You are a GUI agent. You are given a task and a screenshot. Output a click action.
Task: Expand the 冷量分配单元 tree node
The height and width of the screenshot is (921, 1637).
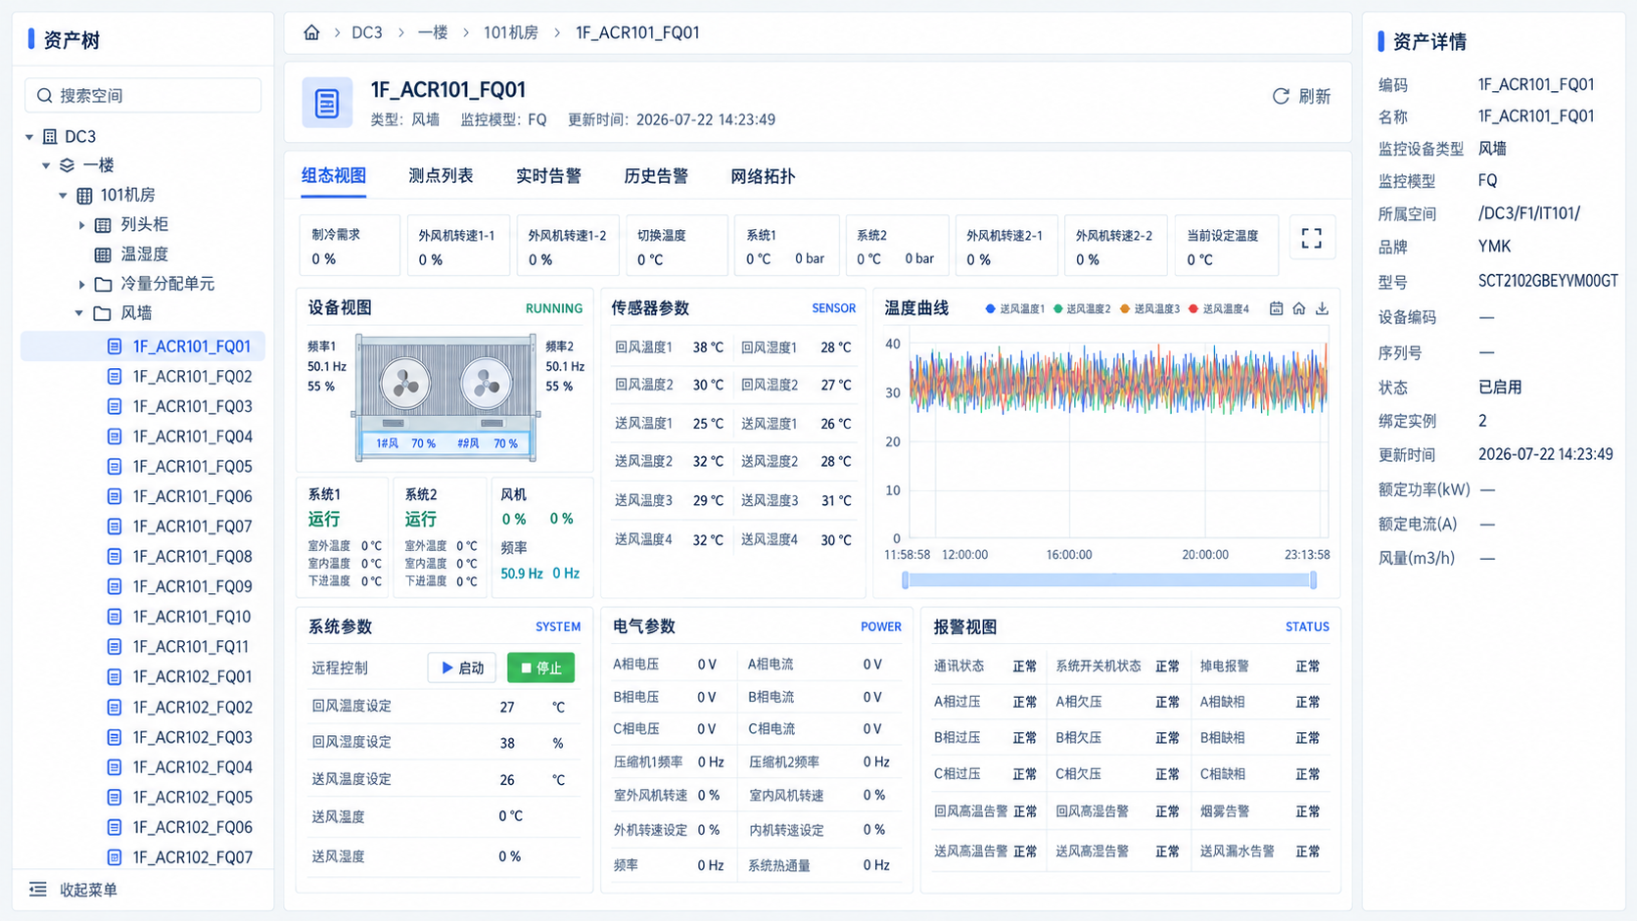(x=81, y=284)
